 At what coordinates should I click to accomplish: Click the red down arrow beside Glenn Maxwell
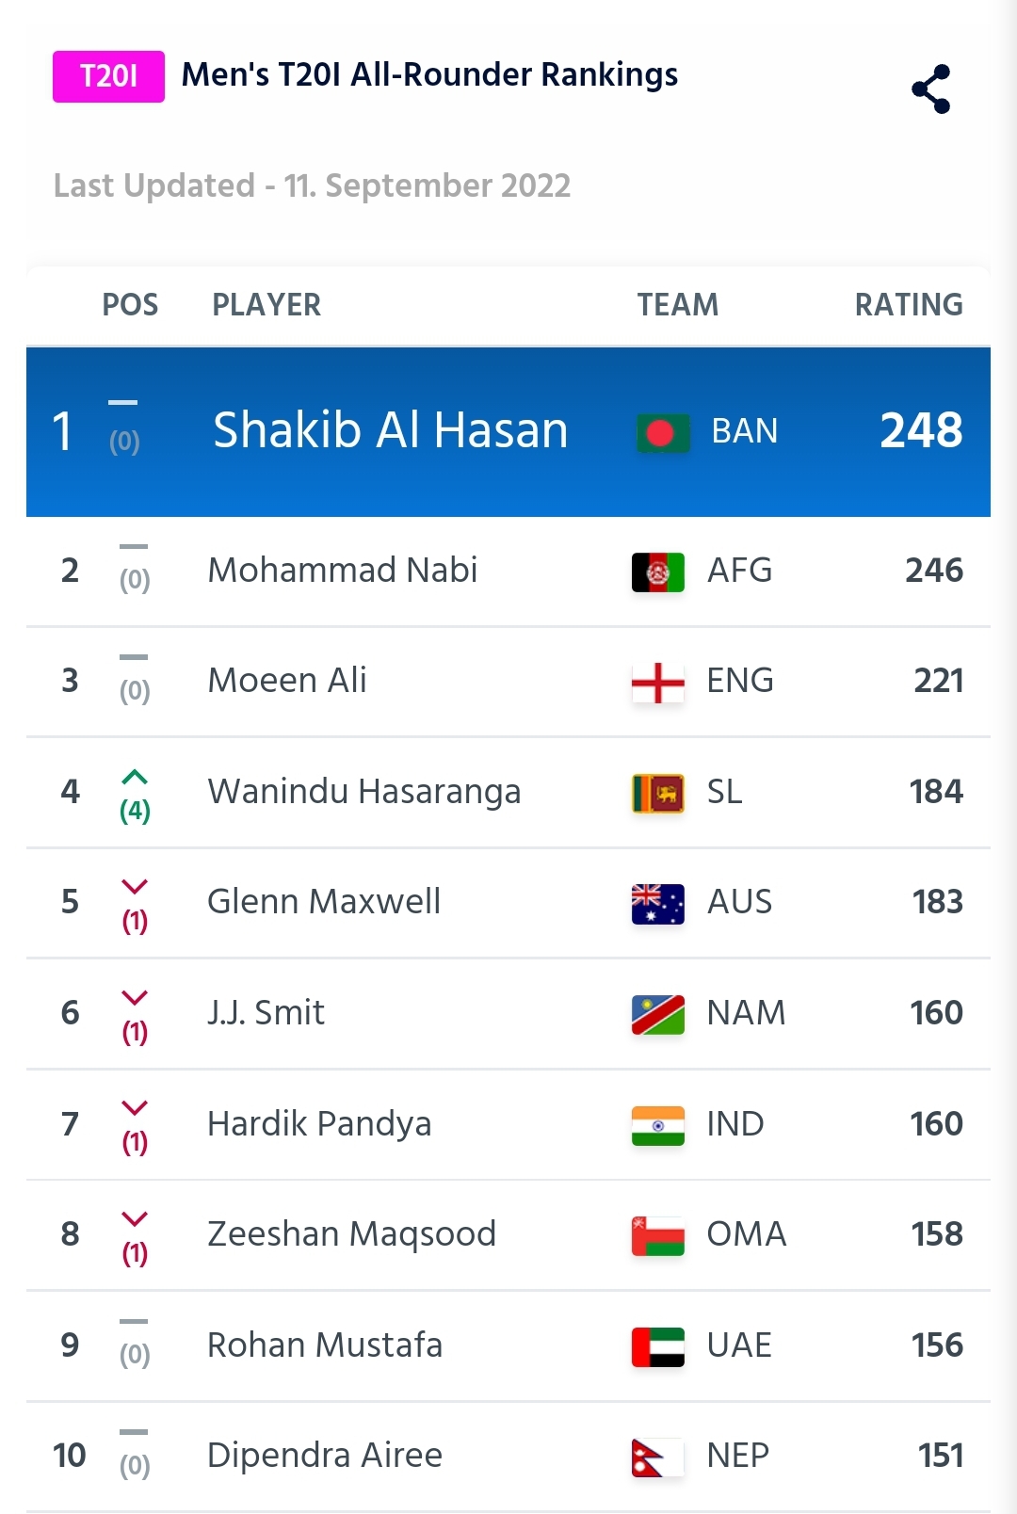[x=135, y=886]
